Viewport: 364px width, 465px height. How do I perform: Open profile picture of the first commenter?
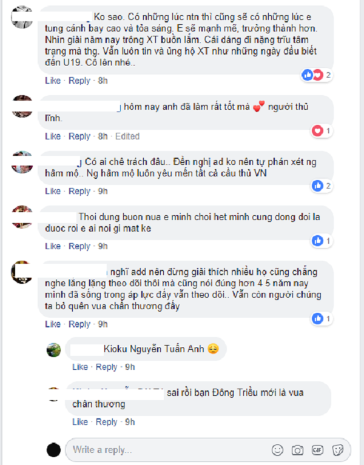(22, 17)
